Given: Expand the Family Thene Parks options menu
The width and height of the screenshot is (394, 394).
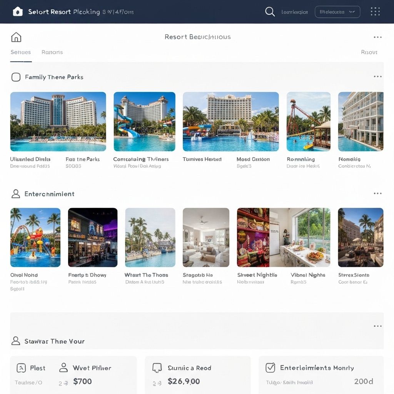Looking at the screenshot, I should click(x=377, y=77).
